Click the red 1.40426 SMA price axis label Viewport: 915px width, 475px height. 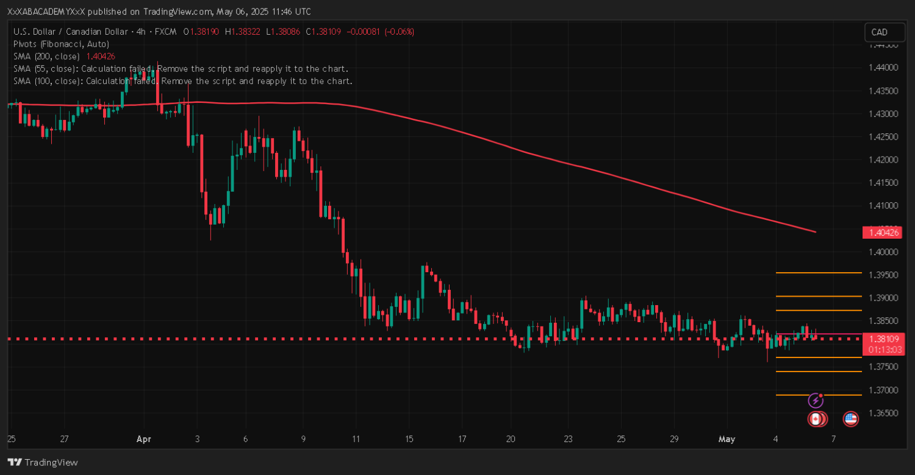(x=881, y=232)
